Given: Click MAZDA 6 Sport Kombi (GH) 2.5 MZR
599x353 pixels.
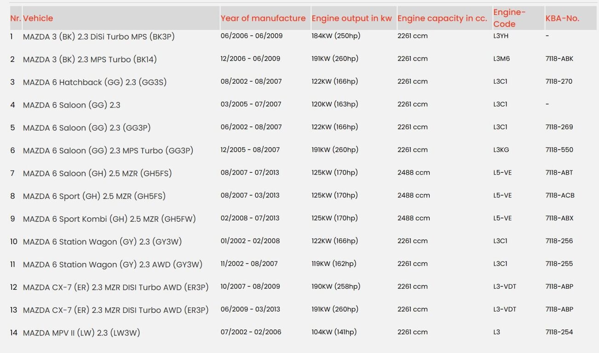Looking at the screenshot, I should pos(109,219).
